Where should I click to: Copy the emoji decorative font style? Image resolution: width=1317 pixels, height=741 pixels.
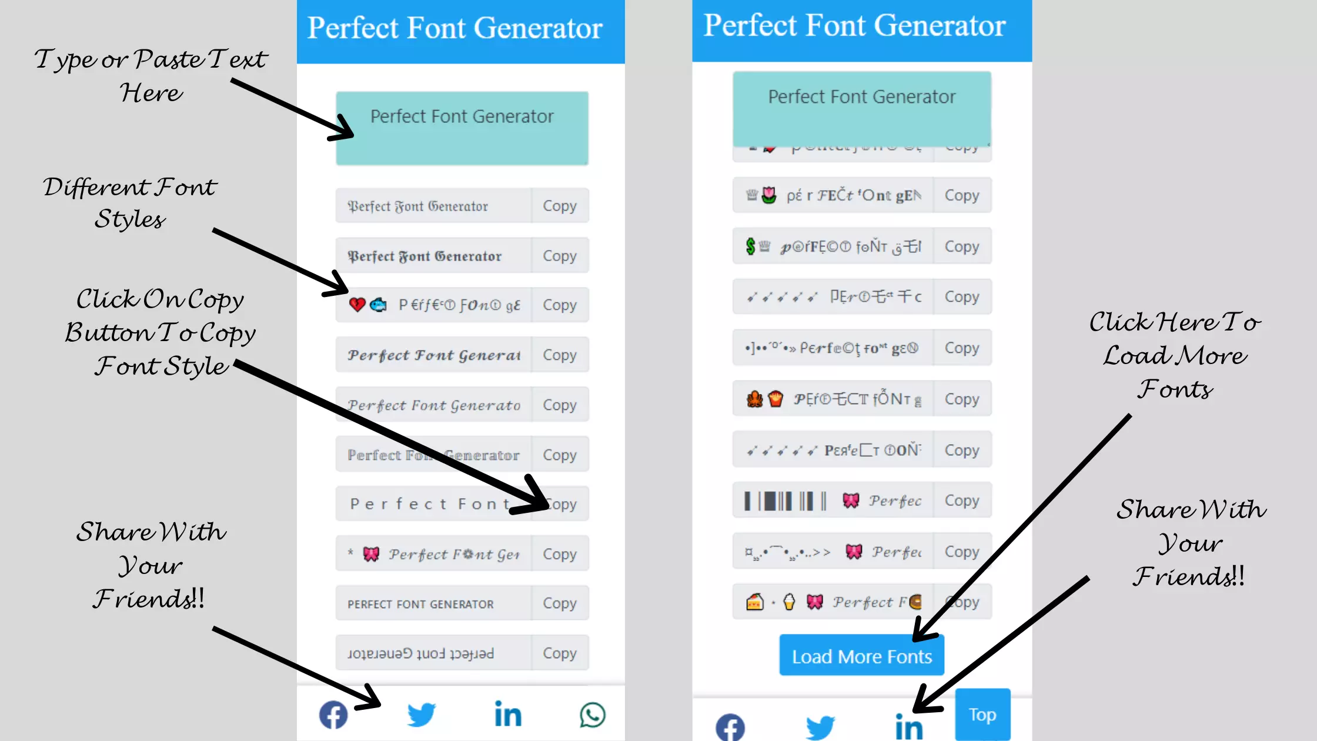(x=559, y=304)
